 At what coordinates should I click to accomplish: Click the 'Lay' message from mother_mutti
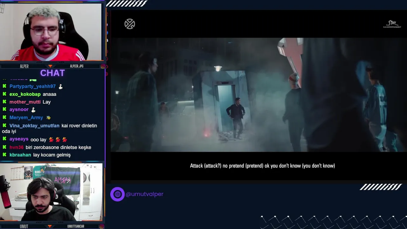click(x=47, y=102)
